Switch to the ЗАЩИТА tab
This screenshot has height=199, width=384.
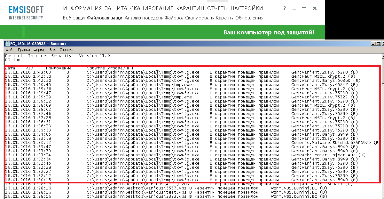(x=115, y=8)
